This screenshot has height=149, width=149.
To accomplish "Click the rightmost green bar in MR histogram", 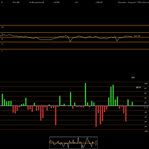I will (x=132, y=104).
